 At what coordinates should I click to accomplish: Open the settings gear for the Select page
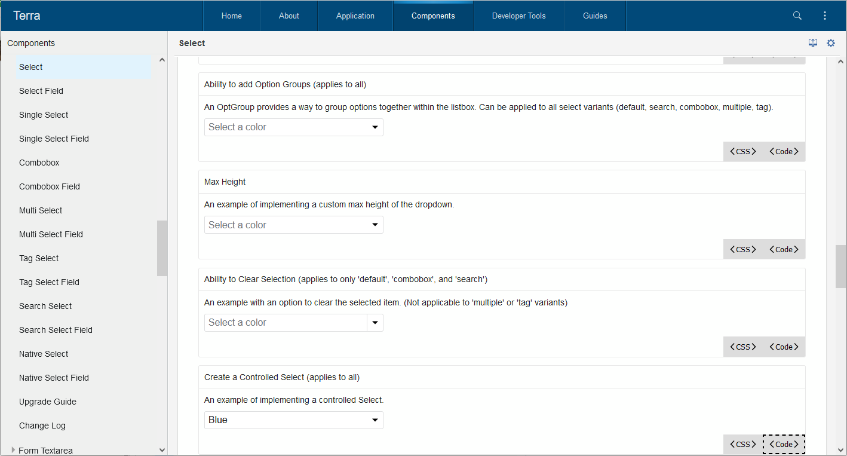pyautogui.click(x=831, y=42)
